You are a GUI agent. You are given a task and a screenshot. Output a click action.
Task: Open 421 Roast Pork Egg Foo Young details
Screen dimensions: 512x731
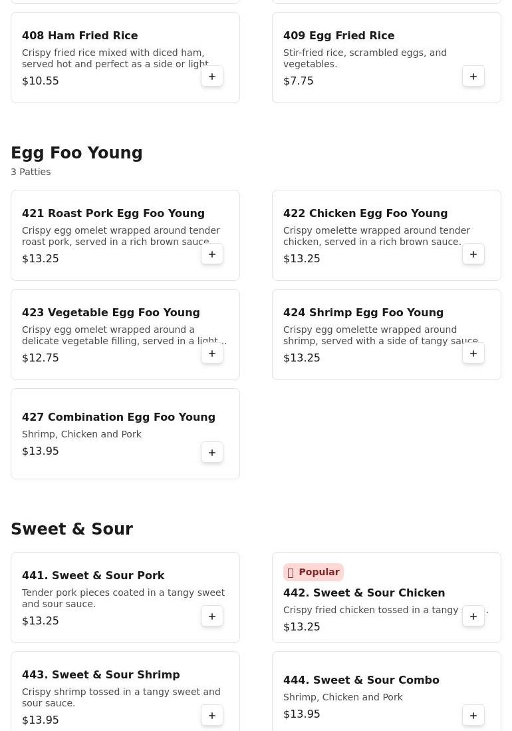[x=113, y=214]
